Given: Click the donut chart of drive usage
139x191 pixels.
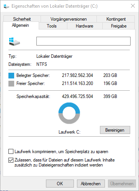Looking at the screenshot, I should pyautogui.click(x=69, y=113).
